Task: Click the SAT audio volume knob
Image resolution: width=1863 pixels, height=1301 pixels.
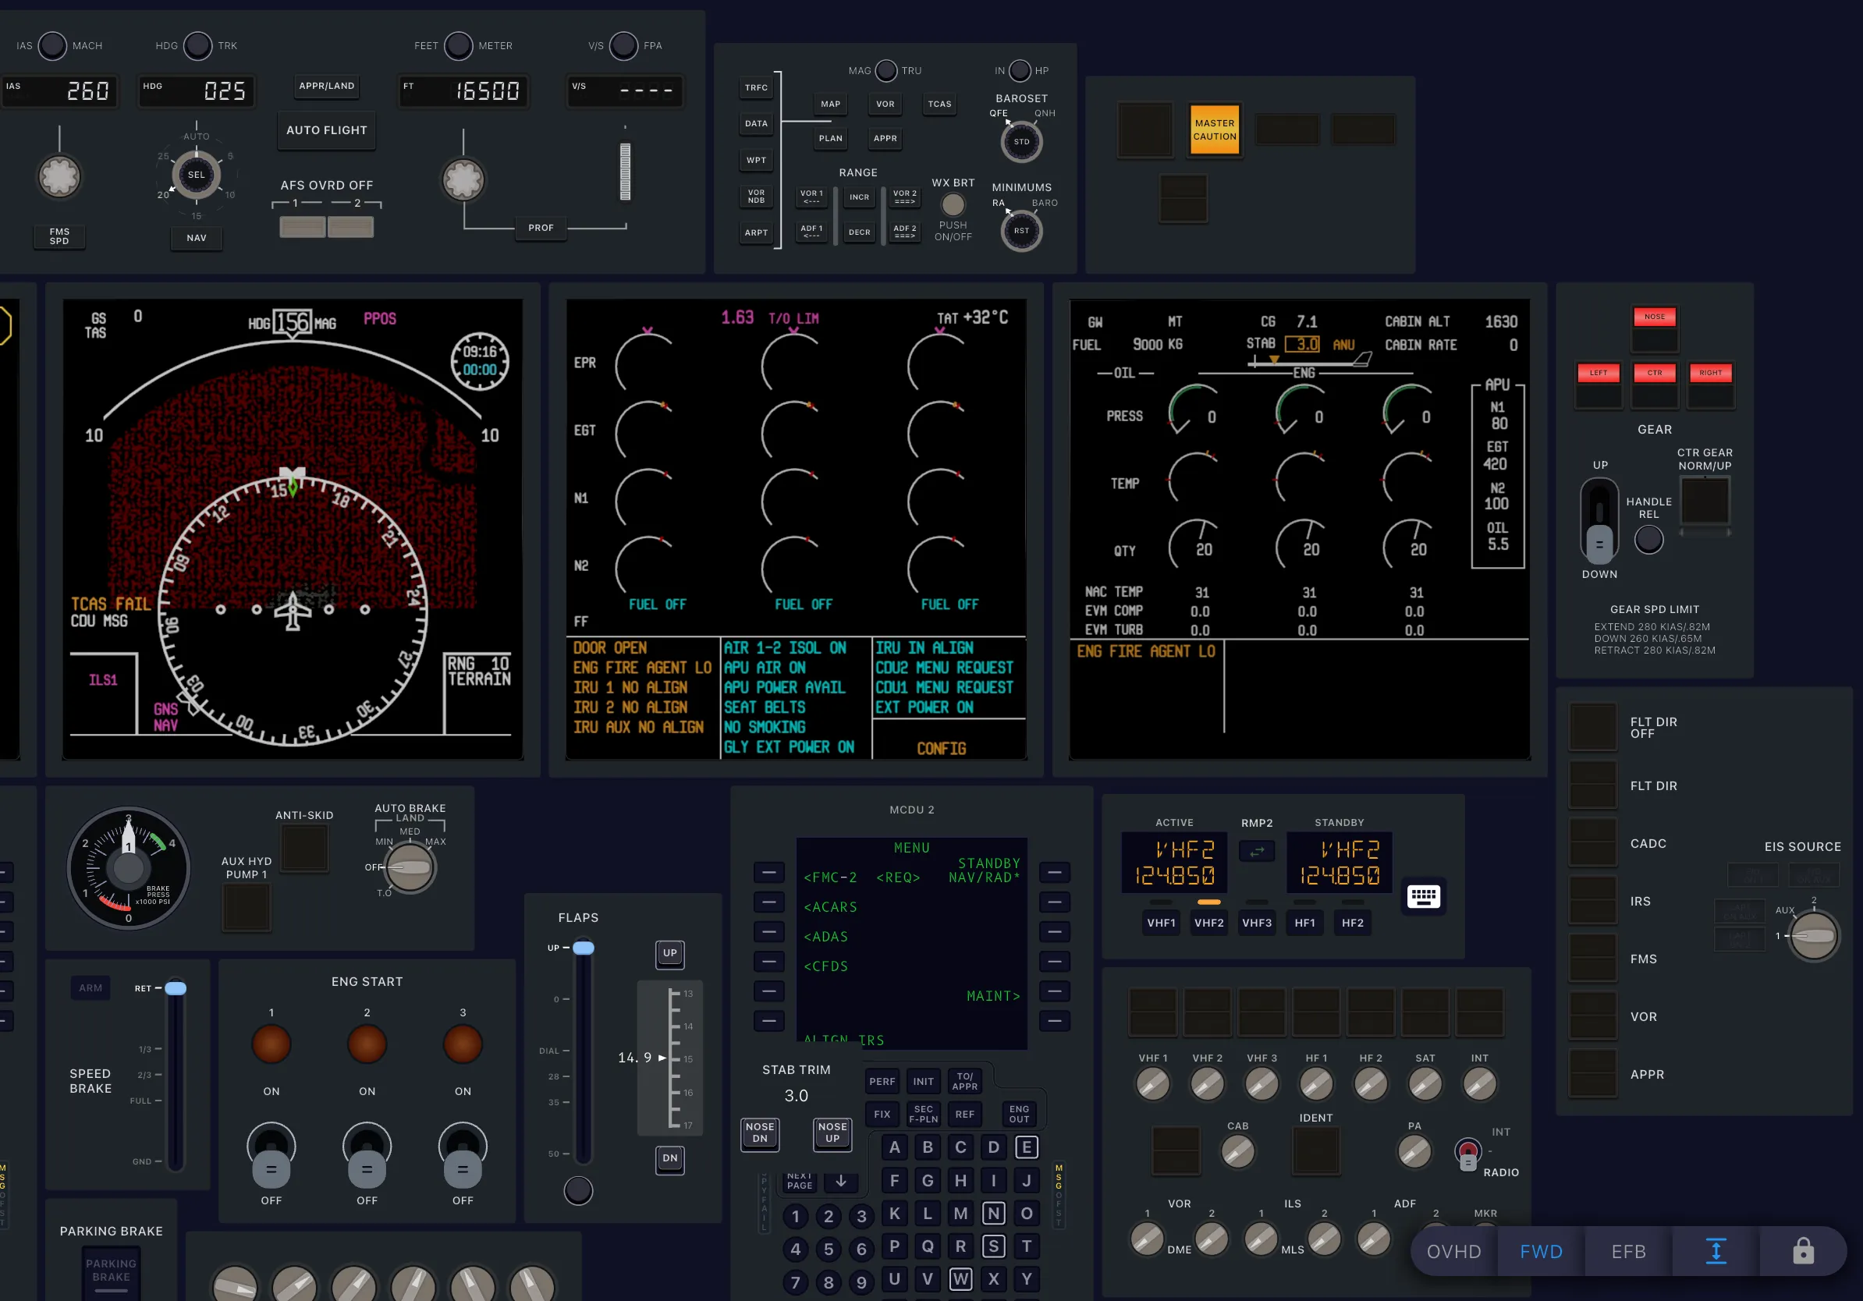Action: pyautogui.click(x=1425, y=1084)
